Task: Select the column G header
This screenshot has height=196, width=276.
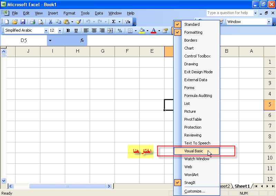Action: (102, 51)
